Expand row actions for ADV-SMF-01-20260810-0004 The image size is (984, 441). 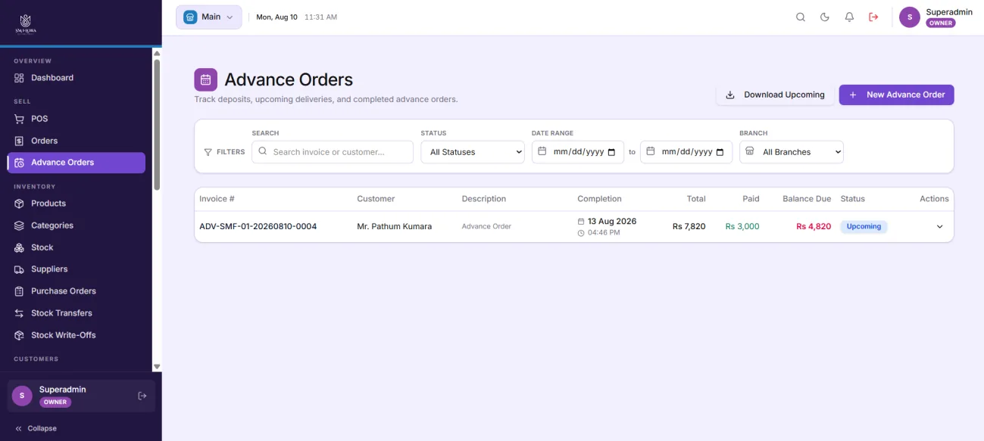click(x=939, y=226)
